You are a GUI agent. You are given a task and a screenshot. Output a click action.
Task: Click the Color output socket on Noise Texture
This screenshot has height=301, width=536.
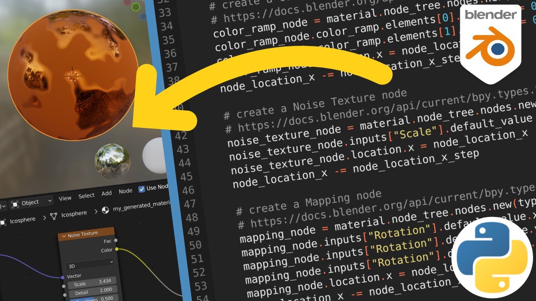117,249
